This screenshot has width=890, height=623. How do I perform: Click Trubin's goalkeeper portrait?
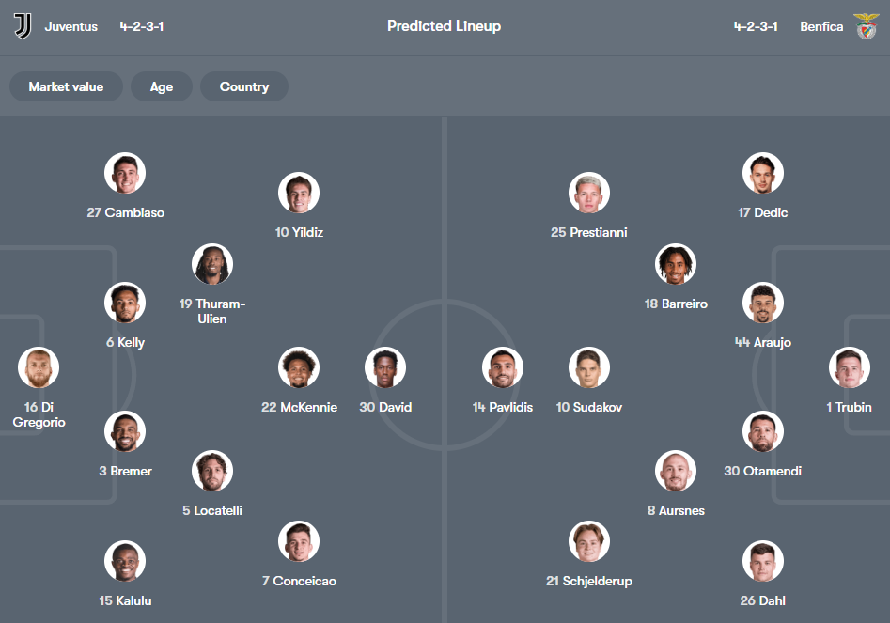pos(849,366)
